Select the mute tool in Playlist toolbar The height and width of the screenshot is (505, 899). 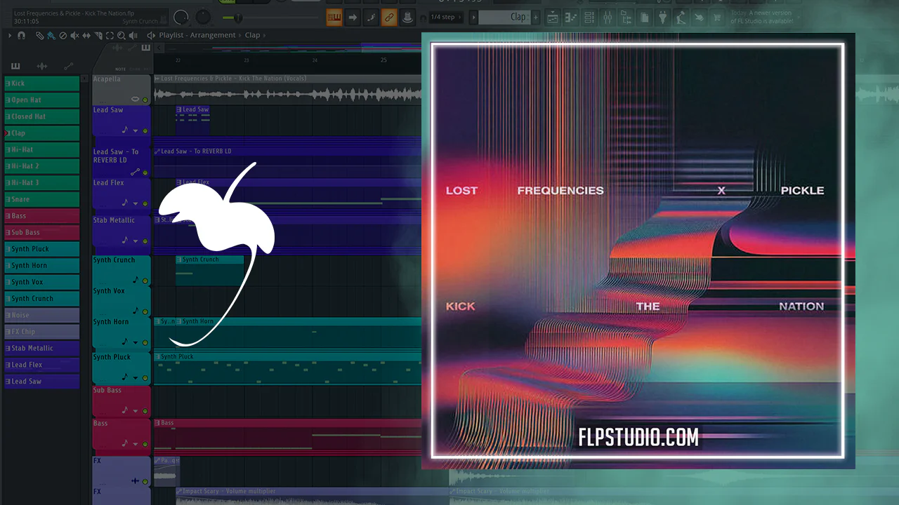point(74,35)
